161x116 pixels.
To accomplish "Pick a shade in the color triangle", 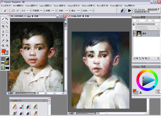I will click(147, 80).
